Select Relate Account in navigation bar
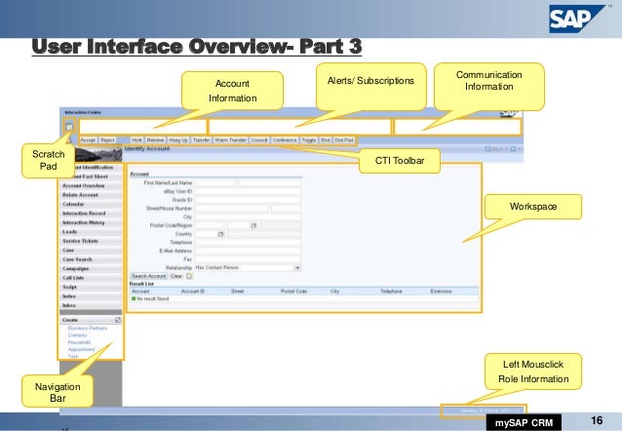This screenshot has width=622, height=431. (91, 195)
